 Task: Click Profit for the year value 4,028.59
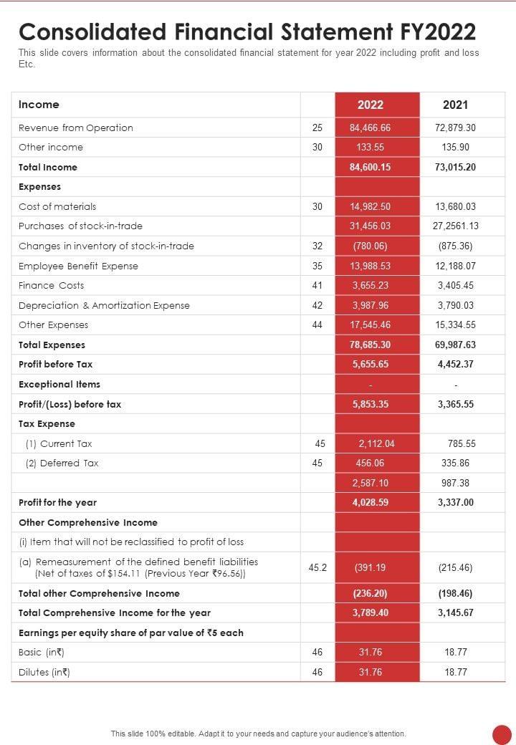click(x=371, y=502)
